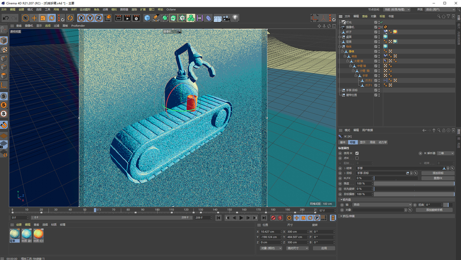This screenshot has height=260, width=461.
Task: Click the X position 10.427 cm field
Action: (x=271, y=231)
